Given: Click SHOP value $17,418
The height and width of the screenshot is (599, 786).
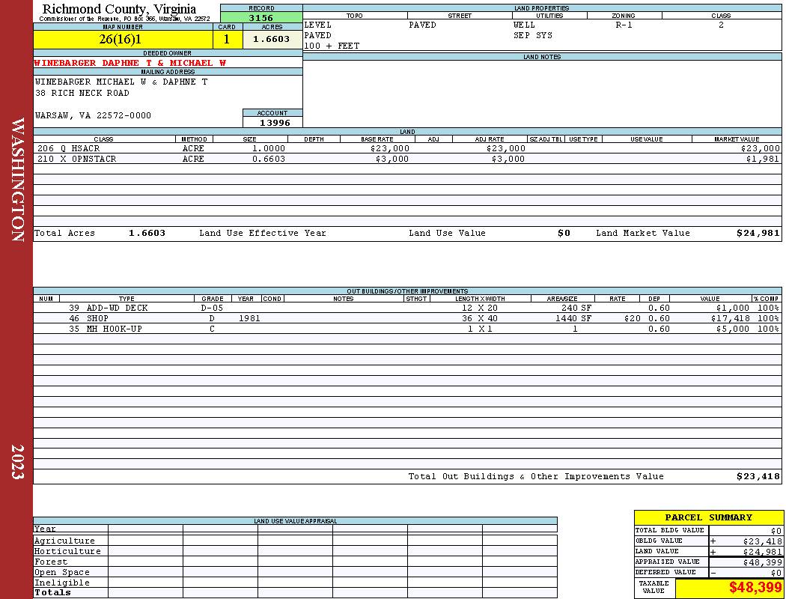Looking at the screenshot, I should coord(731,318).
